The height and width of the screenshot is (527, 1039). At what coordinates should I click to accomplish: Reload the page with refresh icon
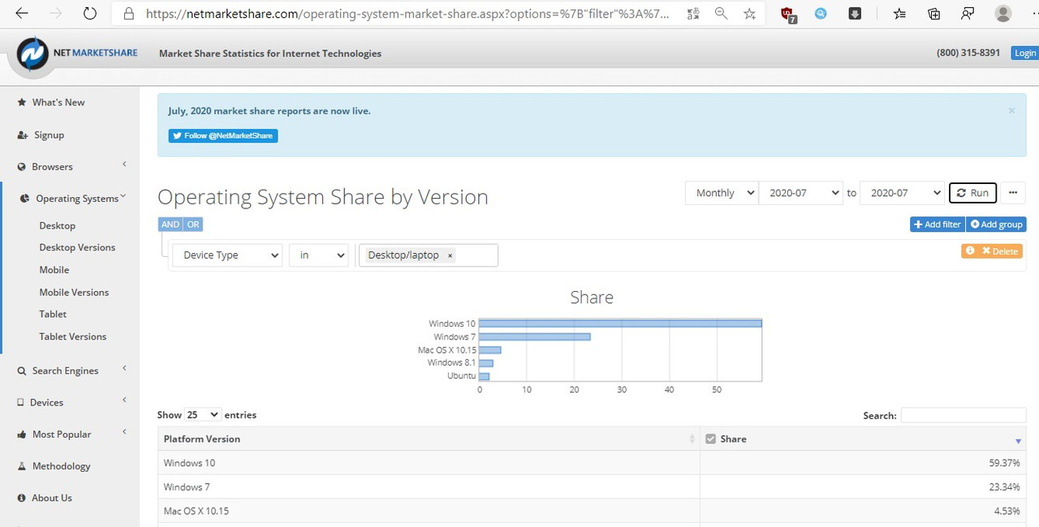[x=90, y=14]
